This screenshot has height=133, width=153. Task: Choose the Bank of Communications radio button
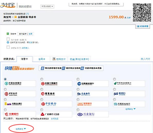click(x=78, y=89)
